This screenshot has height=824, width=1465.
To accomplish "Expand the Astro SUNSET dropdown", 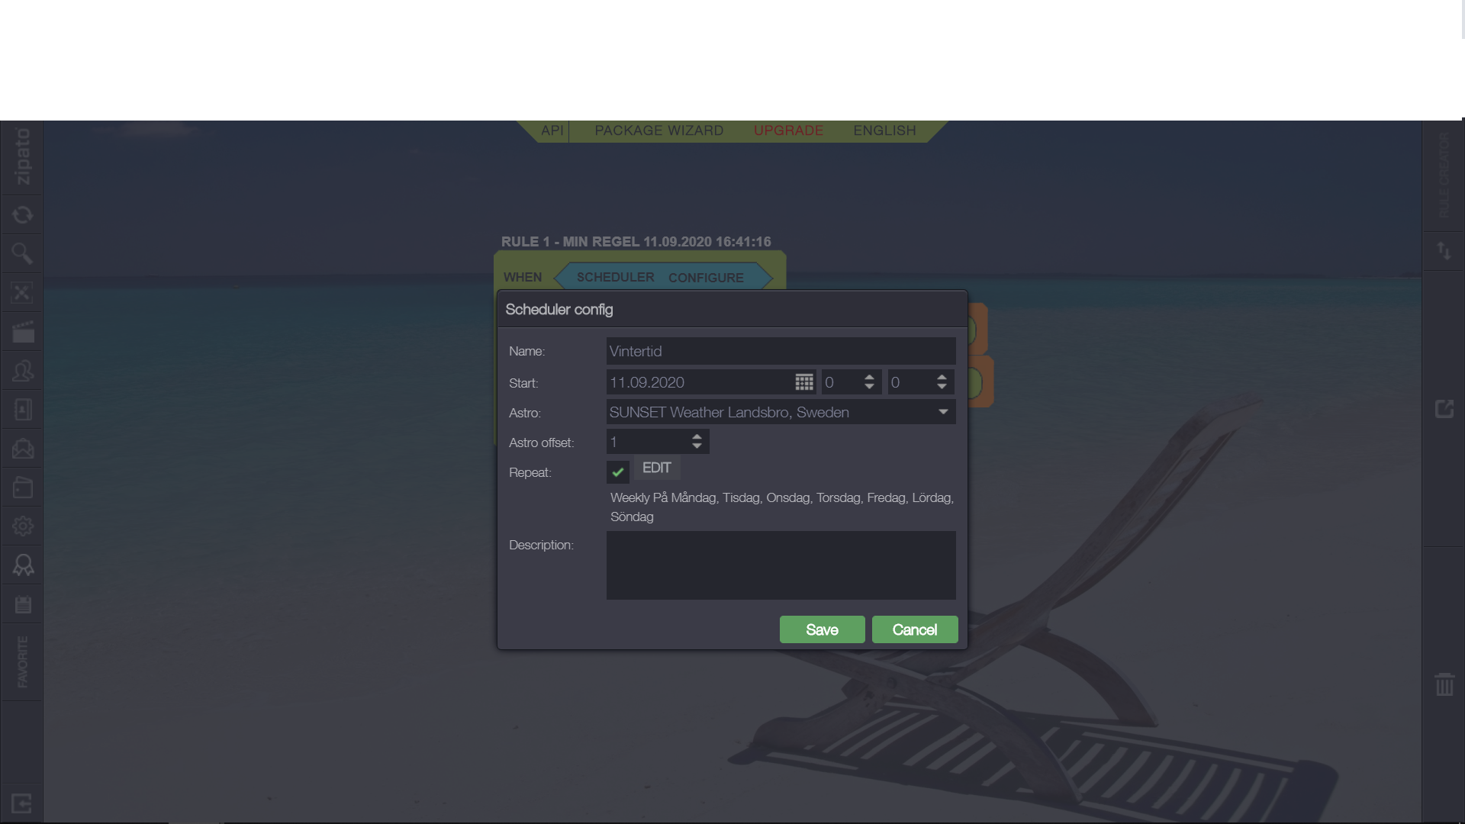I will 943,412.
